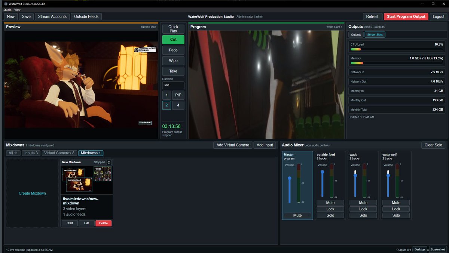Click the New Mixdown thumbnail preview
Viewport: 449px width, 253px height.
point(86,179)
